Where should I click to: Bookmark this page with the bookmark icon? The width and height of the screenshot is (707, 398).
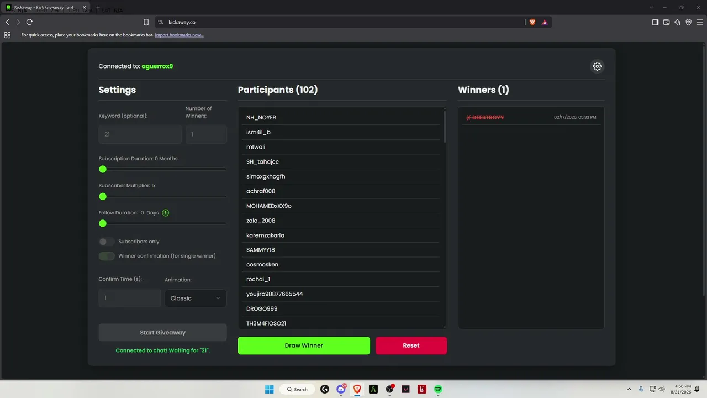[x=146, y=22]
